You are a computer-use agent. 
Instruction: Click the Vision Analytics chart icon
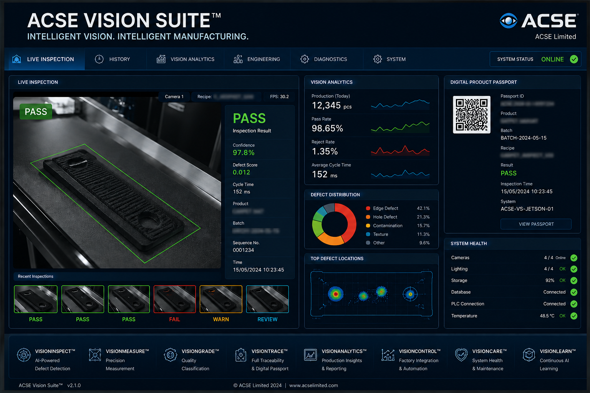tap(161, 59)
